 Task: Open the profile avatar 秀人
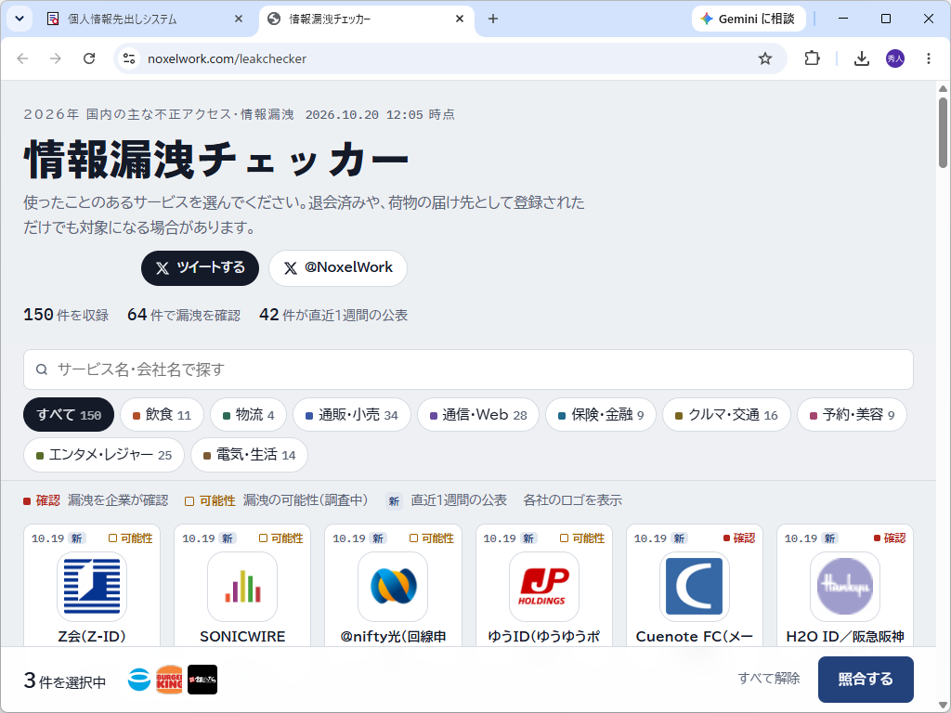coord(895,58)
